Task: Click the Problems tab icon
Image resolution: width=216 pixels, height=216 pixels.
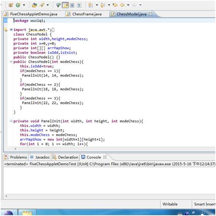Action: [6, 157]
